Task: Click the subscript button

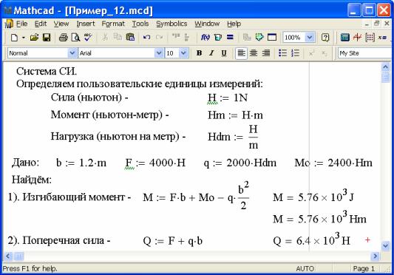Action: (325, 53)
